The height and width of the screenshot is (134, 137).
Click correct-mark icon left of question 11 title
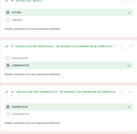click(x=7, y=46)
